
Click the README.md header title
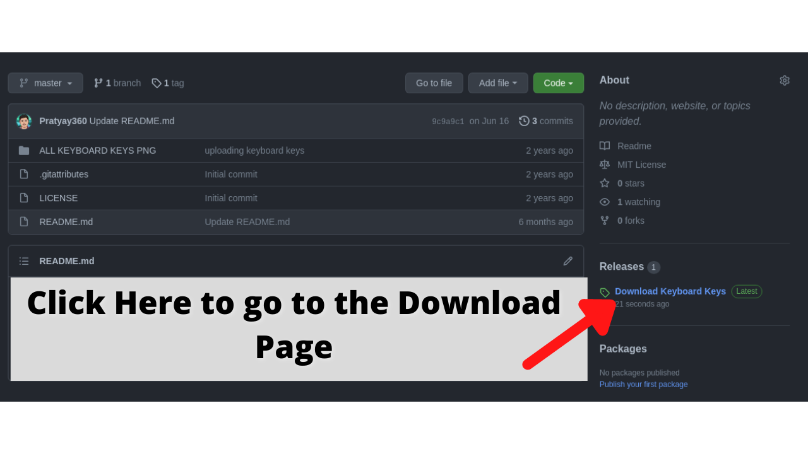pyautogui.click(x=67, y=261)
